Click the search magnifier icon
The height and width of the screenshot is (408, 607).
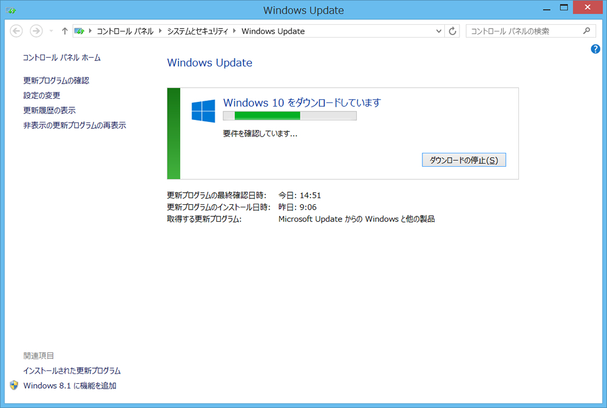click(586, 31)
